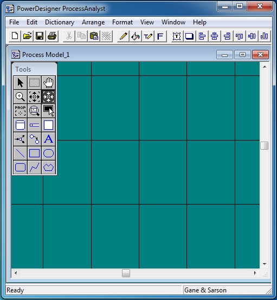Click the Open folder toolbar icon
277x300 pixels.
click(x=27, y=36)
